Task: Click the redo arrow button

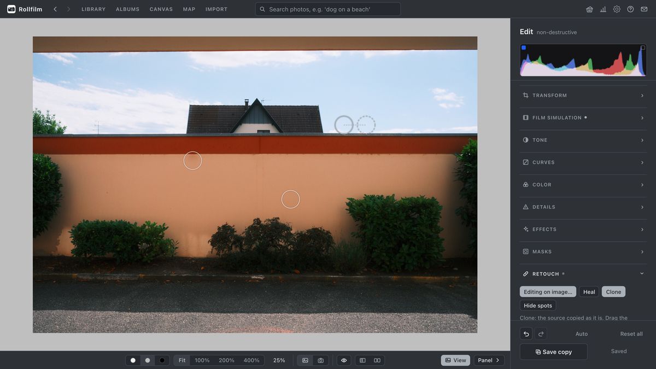Action: (x=541, y=333)
